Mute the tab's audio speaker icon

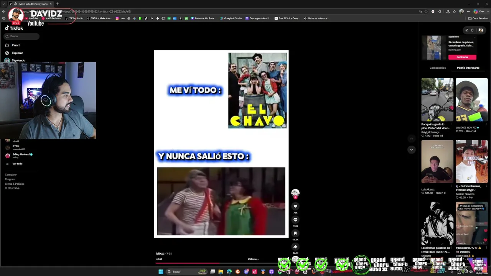pos(15,4)
